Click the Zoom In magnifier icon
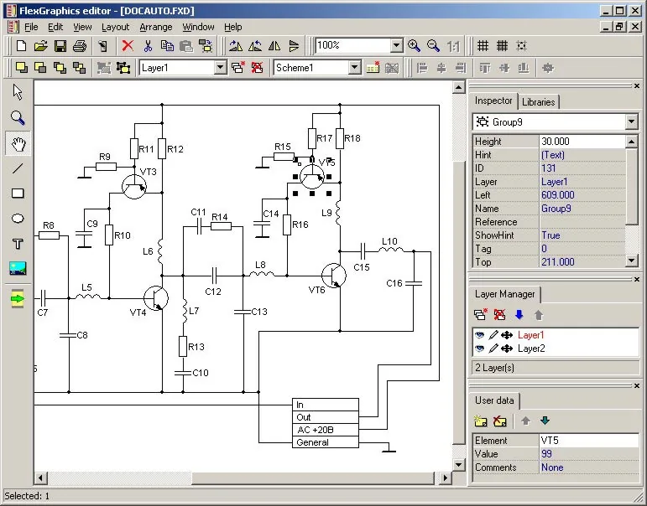Image resolution: width=647 pixels, height=506 pixels. coord(414,45)
